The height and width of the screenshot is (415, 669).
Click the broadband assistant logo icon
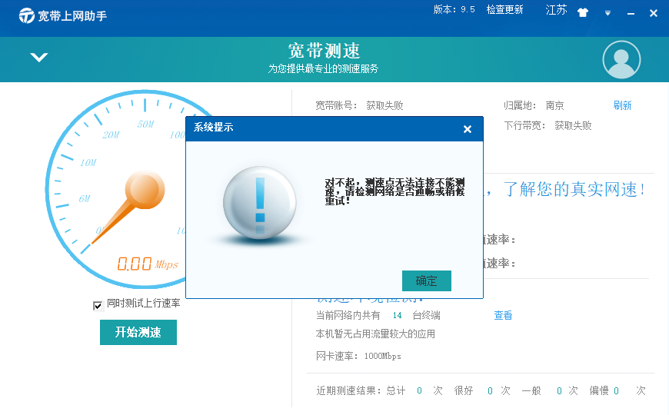pyautogui.click(x=27, y=15)
